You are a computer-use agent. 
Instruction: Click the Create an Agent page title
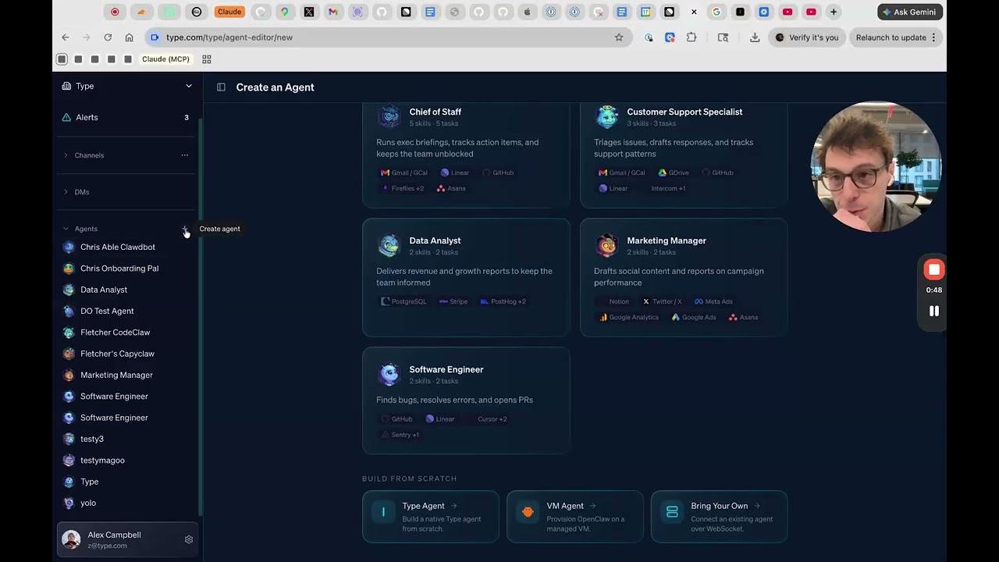275,87
